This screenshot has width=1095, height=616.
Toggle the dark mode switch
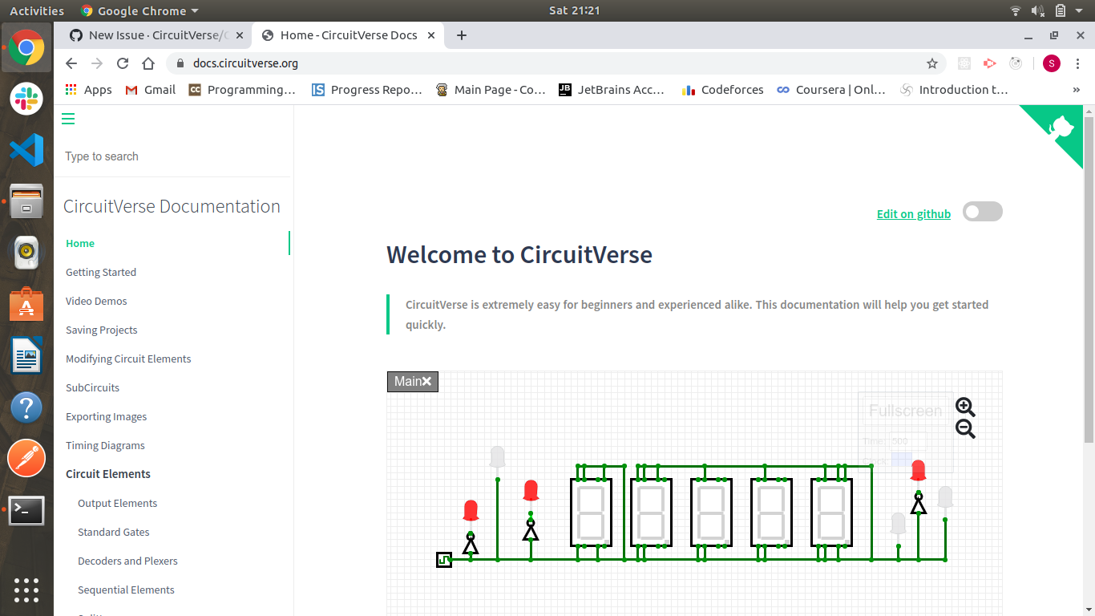[982, 211]
